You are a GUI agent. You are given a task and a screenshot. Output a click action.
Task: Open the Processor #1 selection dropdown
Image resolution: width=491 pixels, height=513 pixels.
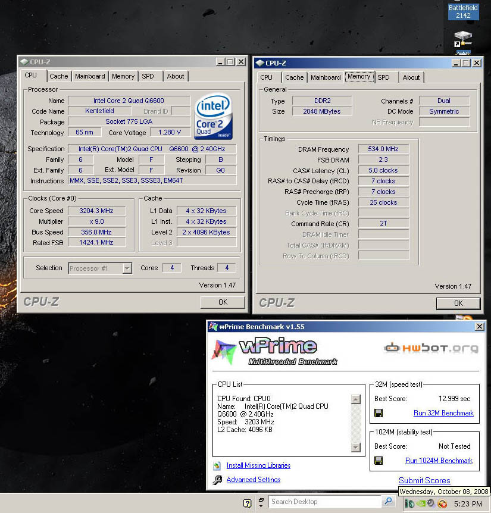click(127, 268)
